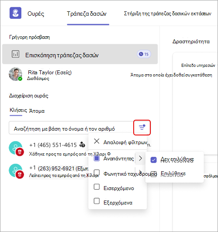Check the Φωνητικό ταχυδρομείο checkbox
218x232 pixels.
tap(97, 173)
